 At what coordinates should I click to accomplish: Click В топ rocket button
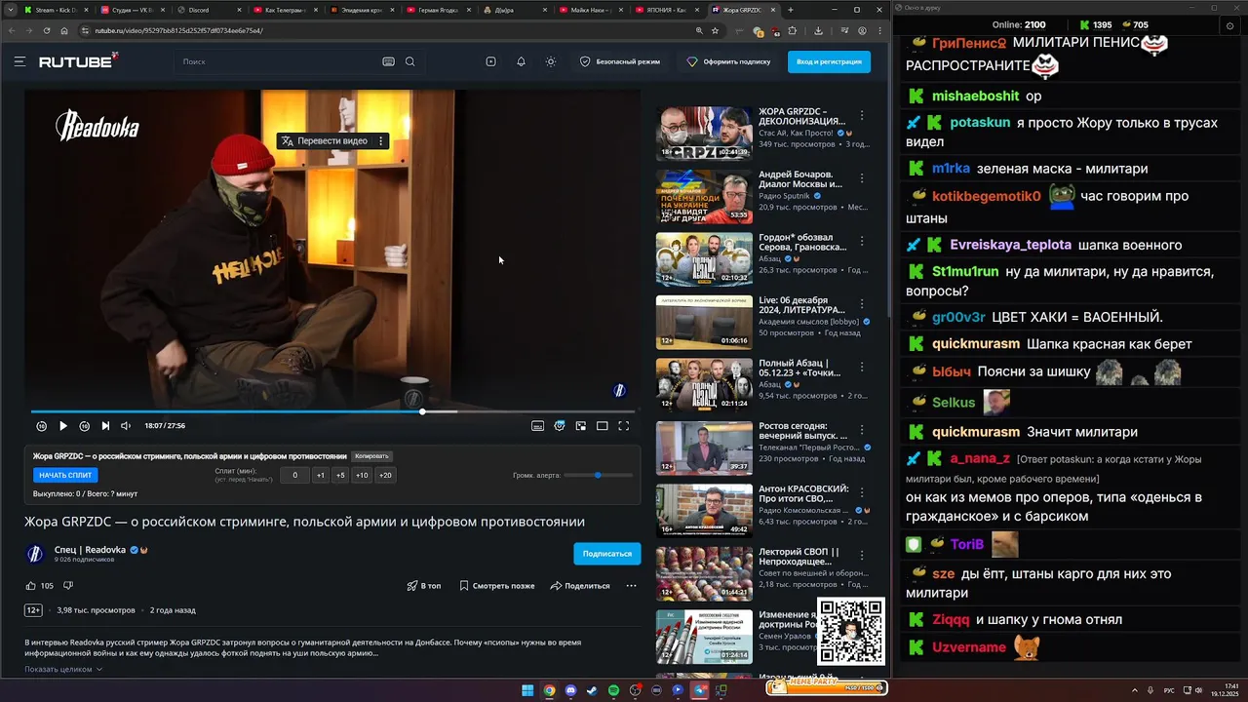[x=424, y=586]
